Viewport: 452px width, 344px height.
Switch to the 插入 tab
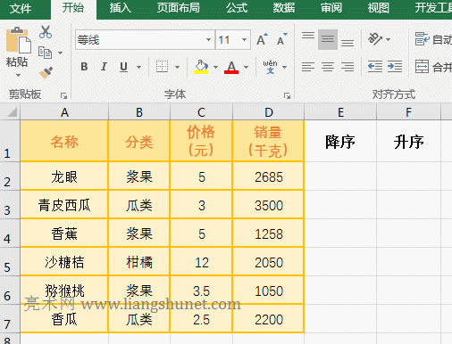coord(121,8)
